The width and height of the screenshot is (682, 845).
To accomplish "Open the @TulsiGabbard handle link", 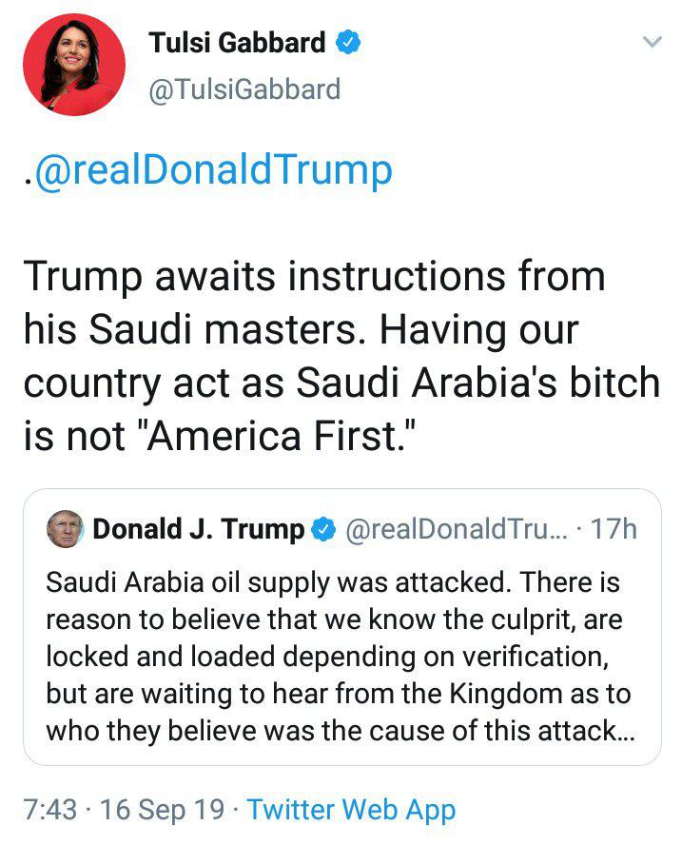I will point(244,88).
